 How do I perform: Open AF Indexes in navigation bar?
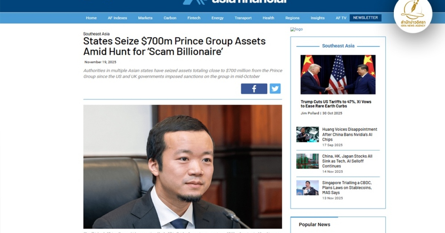117,18
